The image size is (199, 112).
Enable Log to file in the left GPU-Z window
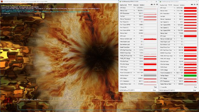pyautogui.click(x=121, y=87)
